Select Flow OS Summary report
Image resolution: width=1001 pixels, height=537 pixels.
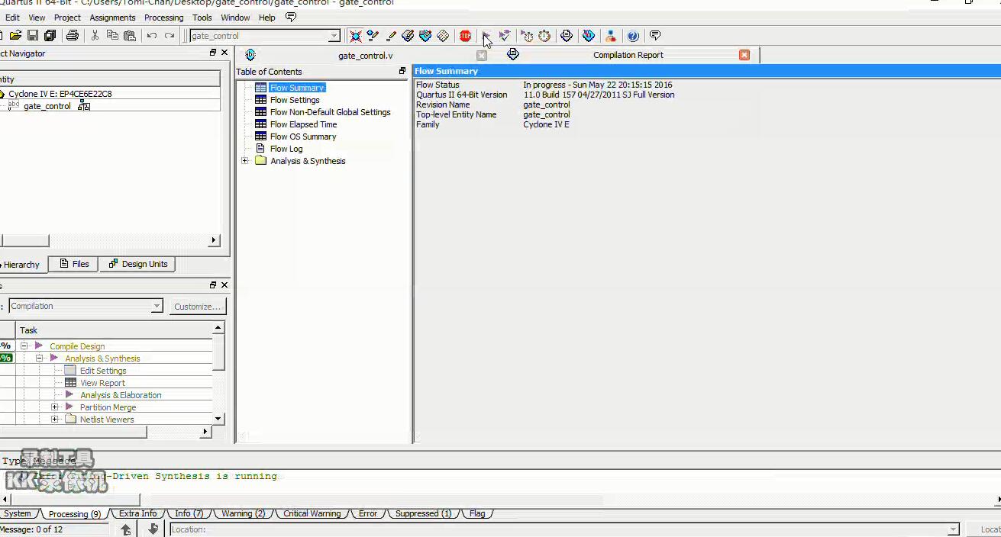click(303, 137)
